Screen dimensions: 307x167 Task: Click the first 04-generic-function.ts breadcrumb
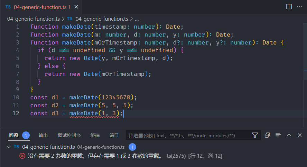tap(34, 19)
